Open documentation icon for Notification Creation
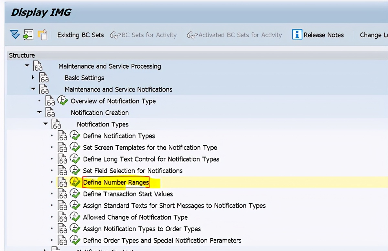The width and height of the screenshot is (388, 251). click(x=50, y=113)
